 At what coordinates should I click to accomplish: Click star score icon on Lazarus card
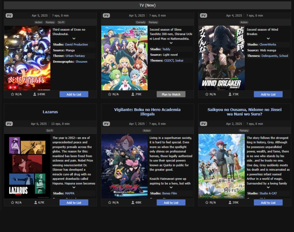13,202
